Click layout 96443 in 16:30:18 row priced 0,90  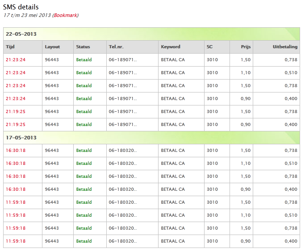coord(52,189)
